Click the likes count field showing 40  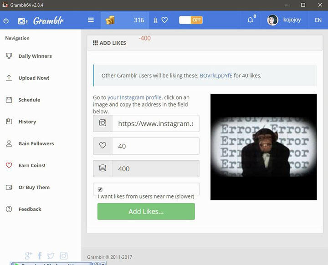point(156,146)
